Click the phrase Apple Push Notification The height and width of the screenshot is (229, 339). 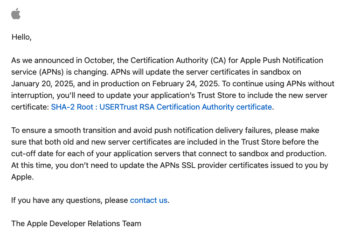282,60
